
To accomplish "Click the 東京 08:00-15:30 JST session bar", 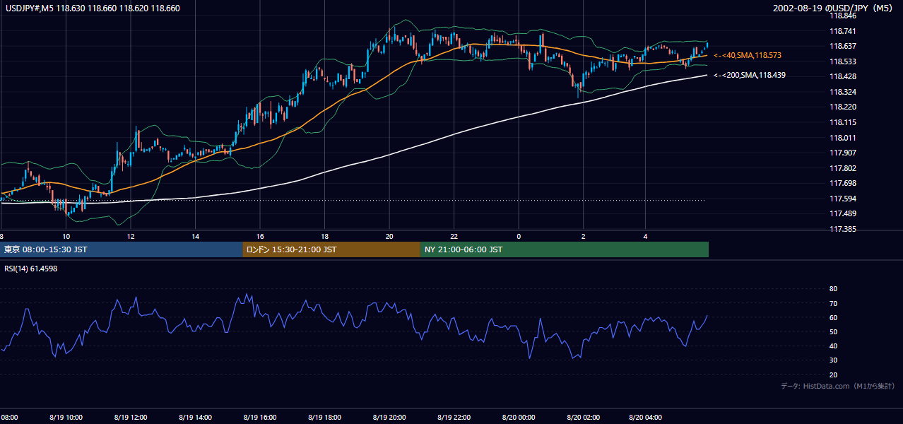I will click(x=122, y=249).
